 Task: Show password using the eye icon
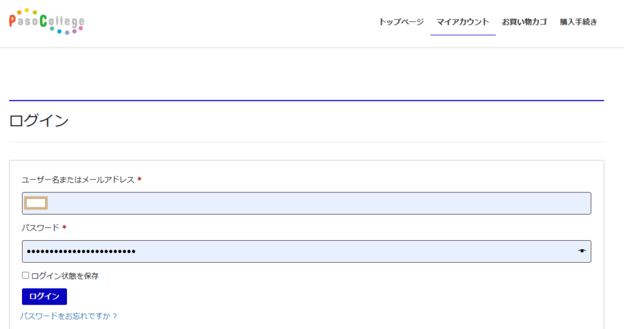(582, 251)
